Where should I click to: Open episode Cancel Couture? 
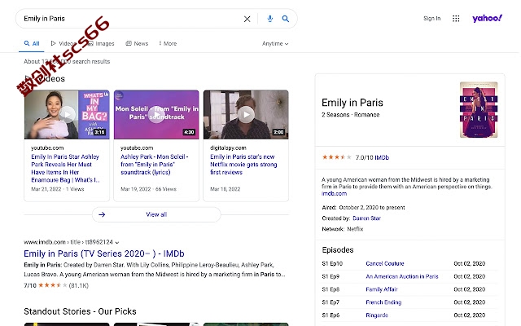(x=385, y=263)
